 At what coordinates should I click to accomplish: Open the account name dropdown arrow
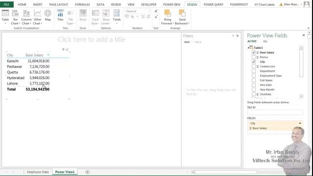(x=301, y=4)
